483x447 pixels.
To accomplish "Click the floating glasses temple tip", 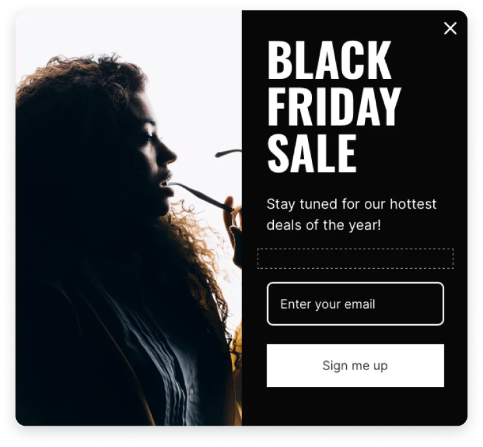I will tap(228, 153).
